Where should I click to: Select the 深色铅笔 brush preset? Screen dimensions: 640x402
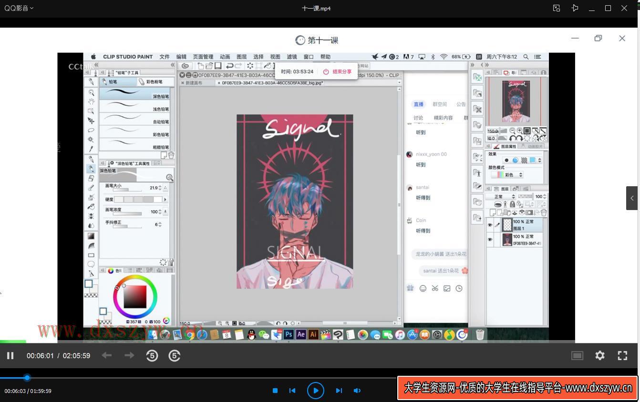(x=135, y=94)
